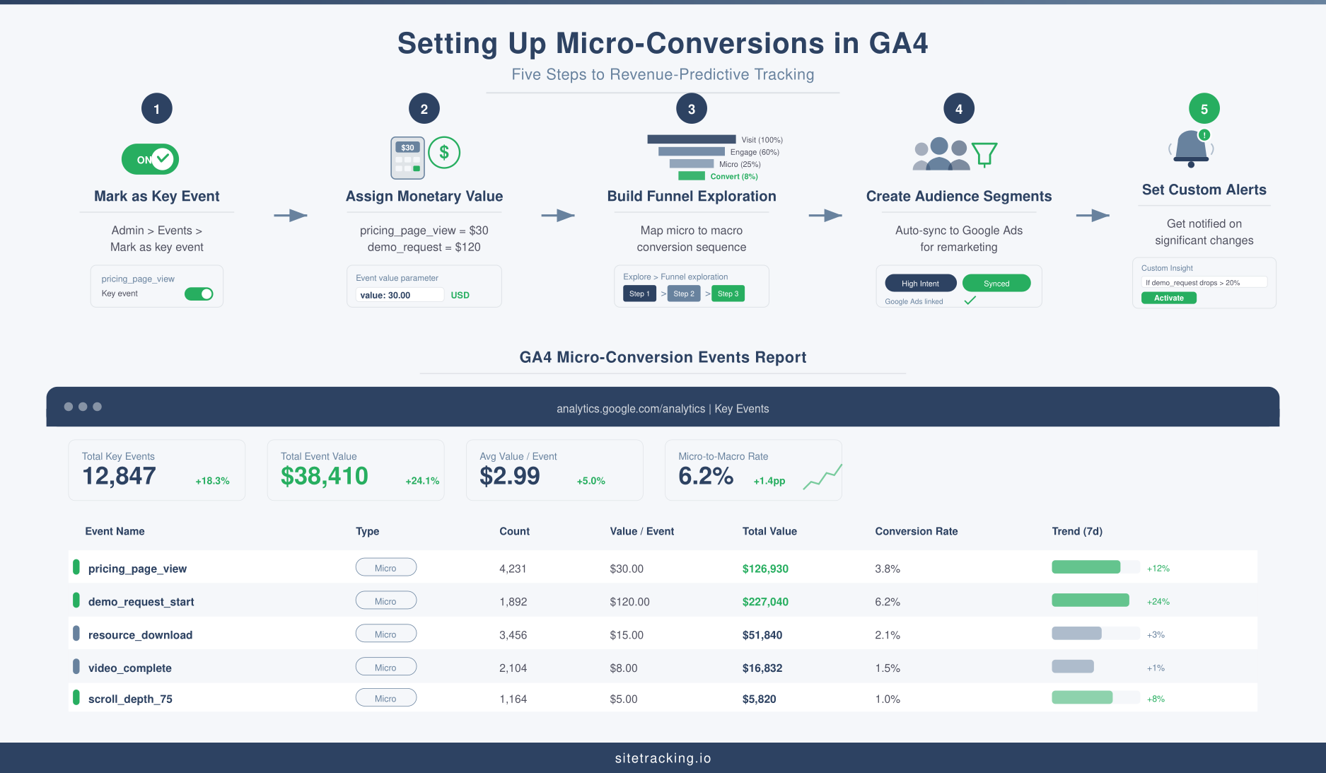Toggle the Synced switch to unsync Google Ads
Image resolution: width=1326 pixels, height=773 pixels.
pyautogui.click(x=996, y=283)
